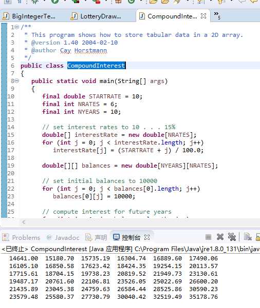Screen dimensions: 260x308
Task: Click console value 14641.00
Action: pos(24,258)
